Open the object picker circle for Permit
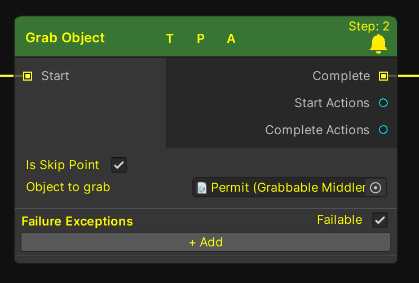Screen dimensions: 419x283 pyautogui.click(x=376, y=188)
